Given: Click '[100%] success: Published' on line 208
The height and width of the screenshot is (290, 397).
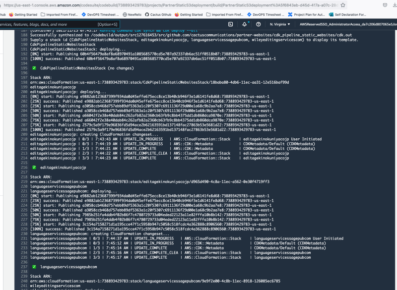Looking at the screenshot, I should 57,129.
